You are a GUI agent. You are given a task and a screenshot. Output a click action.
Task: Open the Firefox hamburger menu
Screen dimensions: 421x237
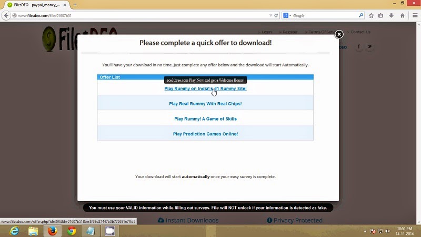[415, 16]
